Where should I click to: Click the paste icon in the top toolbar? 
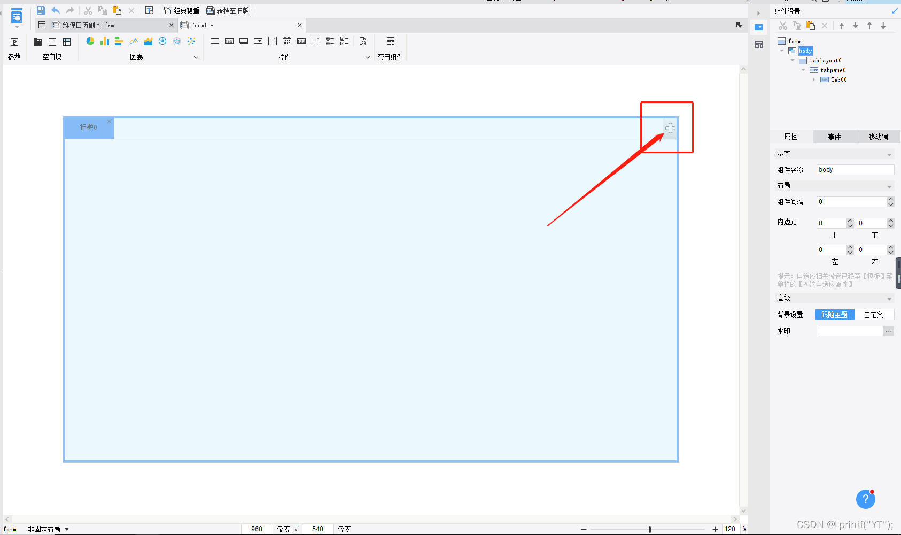[117, 11]
